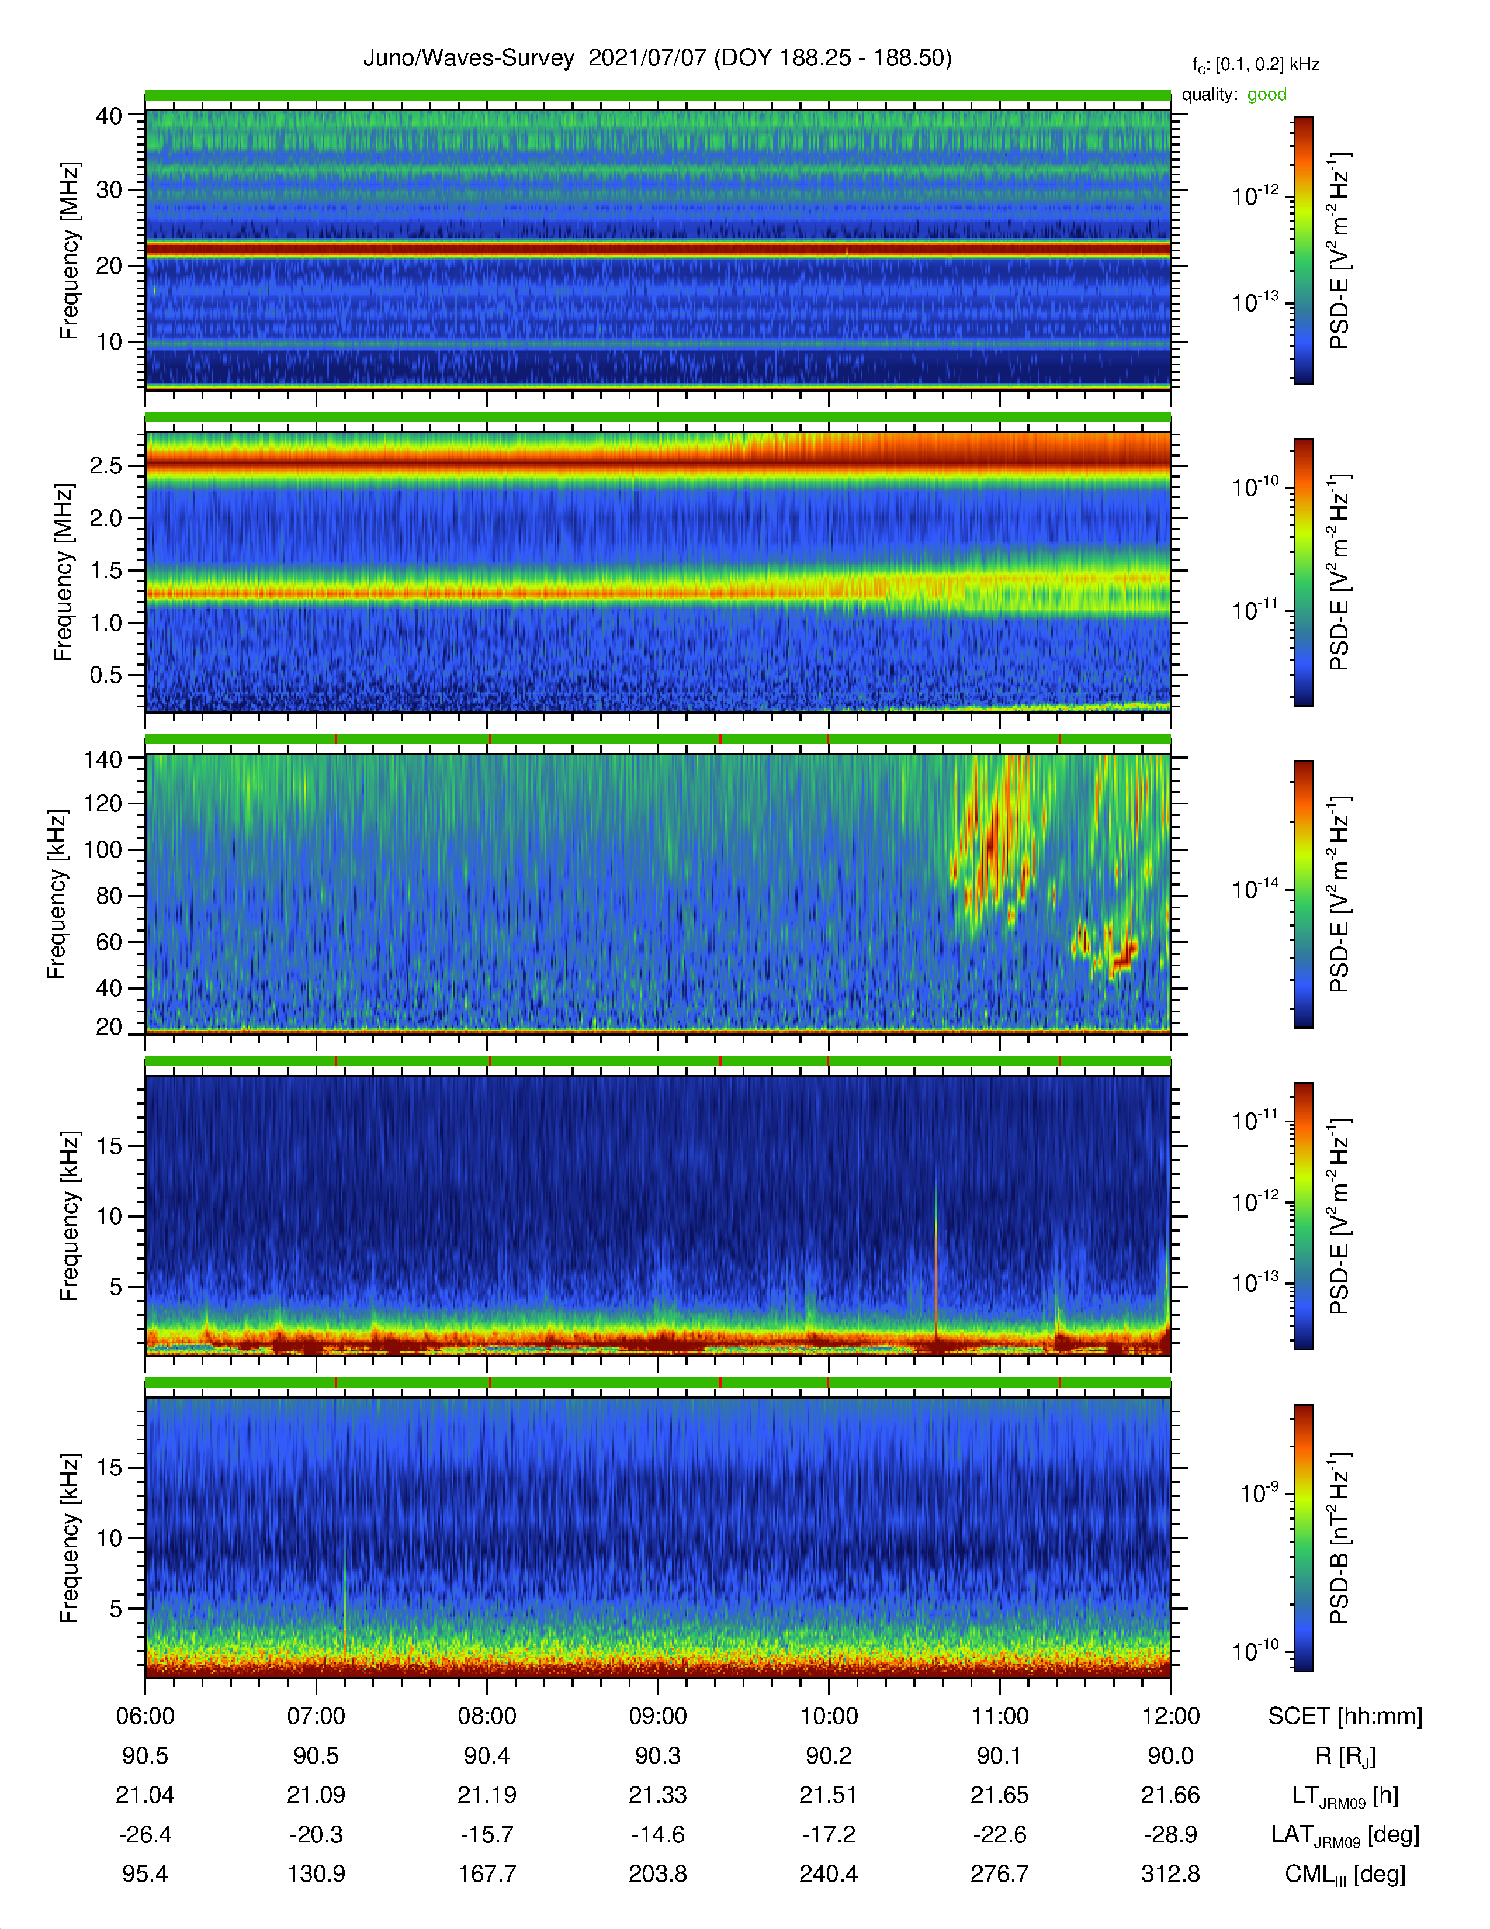
Task: Click the top panel color bar (10^-12 scale)
Action: pos(1304,250)
